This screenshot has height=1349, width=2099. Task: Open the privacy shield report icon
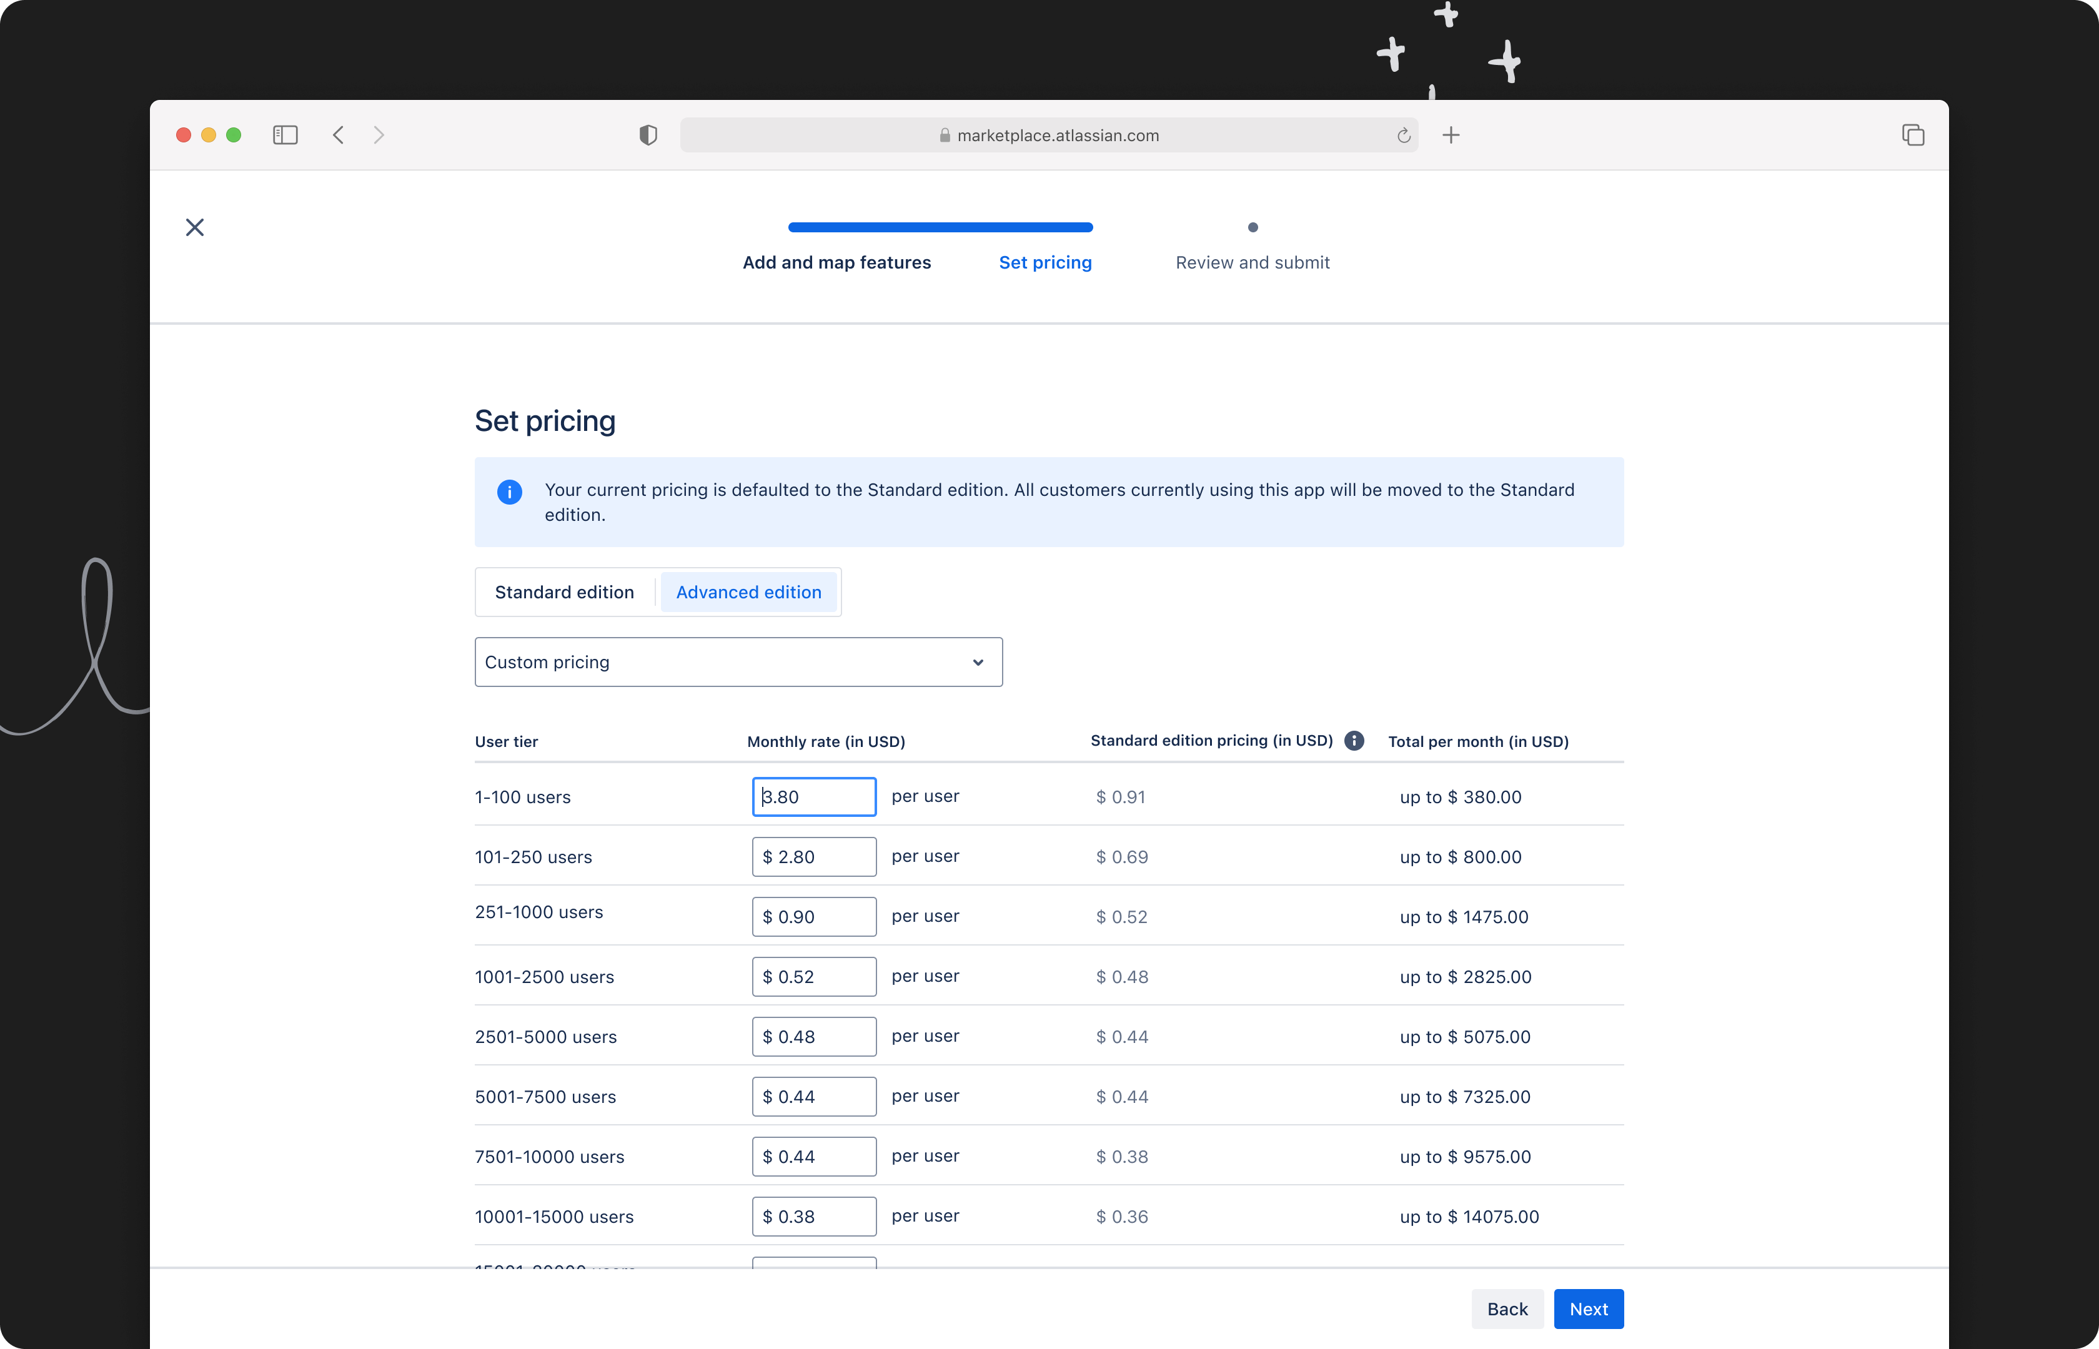647,135
